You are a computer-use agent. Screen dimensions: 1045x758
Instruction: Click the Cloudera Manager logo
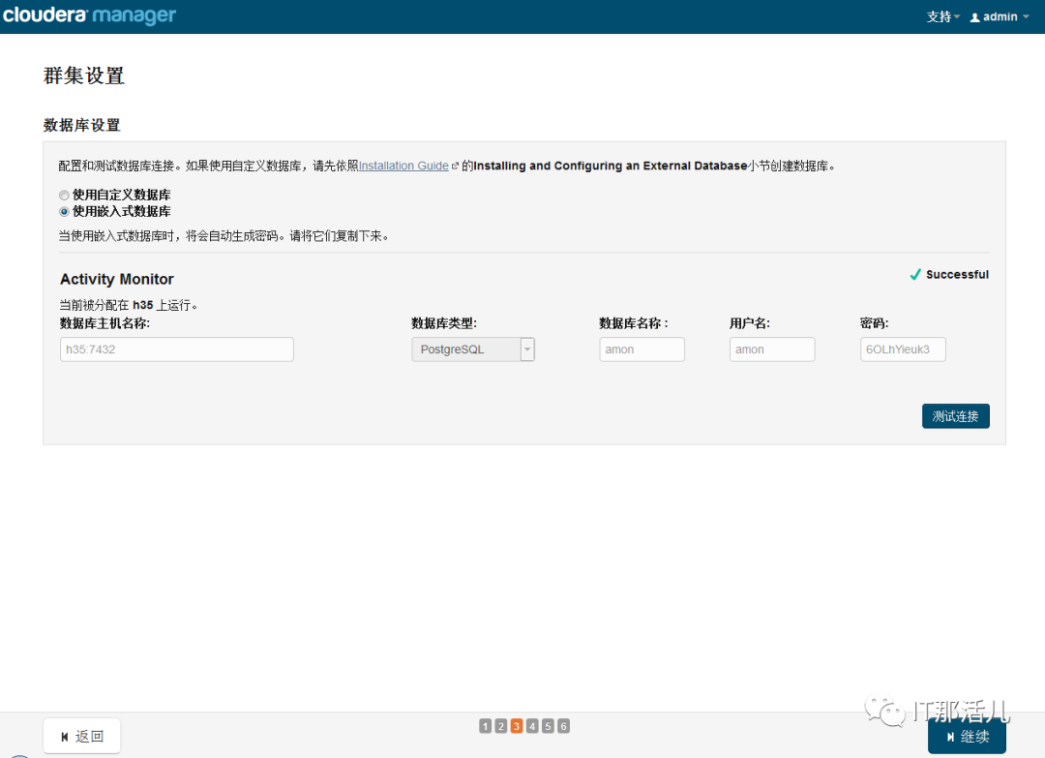[89, 15]
